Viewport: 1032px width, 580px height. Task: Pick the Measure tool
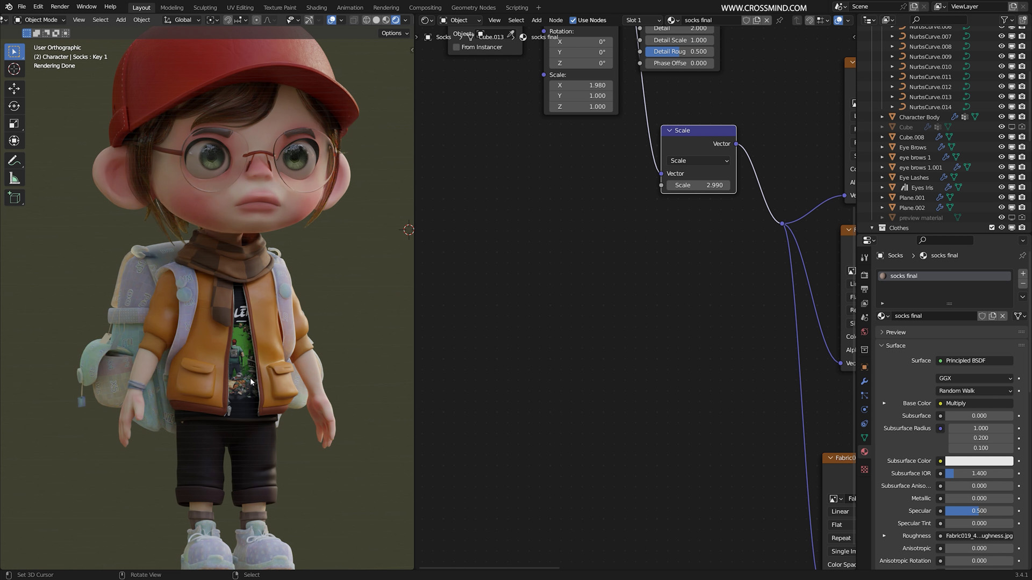pyautogui.click(x=14, y=177)
